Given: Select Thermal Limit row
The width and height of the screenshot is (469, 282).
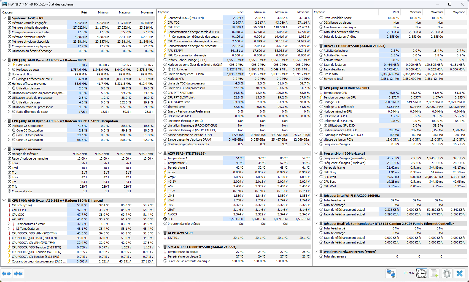Looking at the screenshot, I should coord(234,107).
